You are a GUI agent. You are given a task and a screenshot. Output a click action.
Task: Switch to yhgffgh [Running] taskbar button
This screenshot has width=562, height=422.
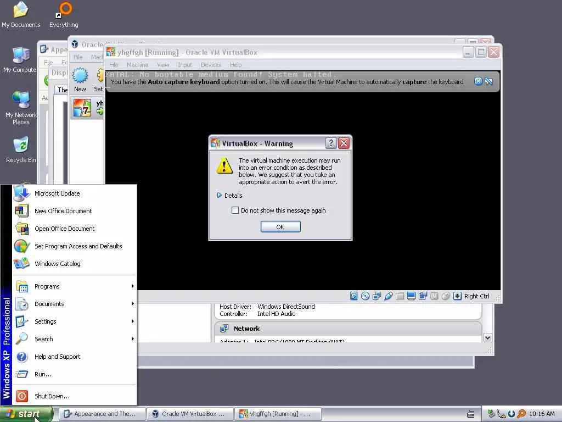278,414
